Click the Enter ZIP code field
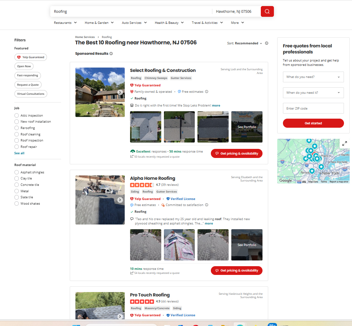Screen dimensions: 352x326 pyautogui.click(x=313, y=109)
